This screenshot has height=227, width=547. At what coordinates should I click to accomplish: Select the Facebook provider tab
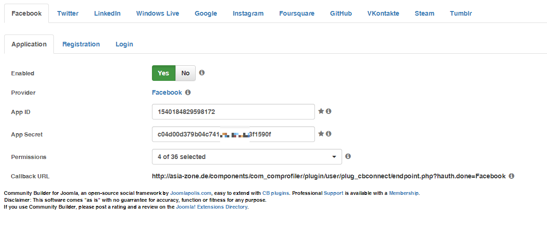pos(27,14)
